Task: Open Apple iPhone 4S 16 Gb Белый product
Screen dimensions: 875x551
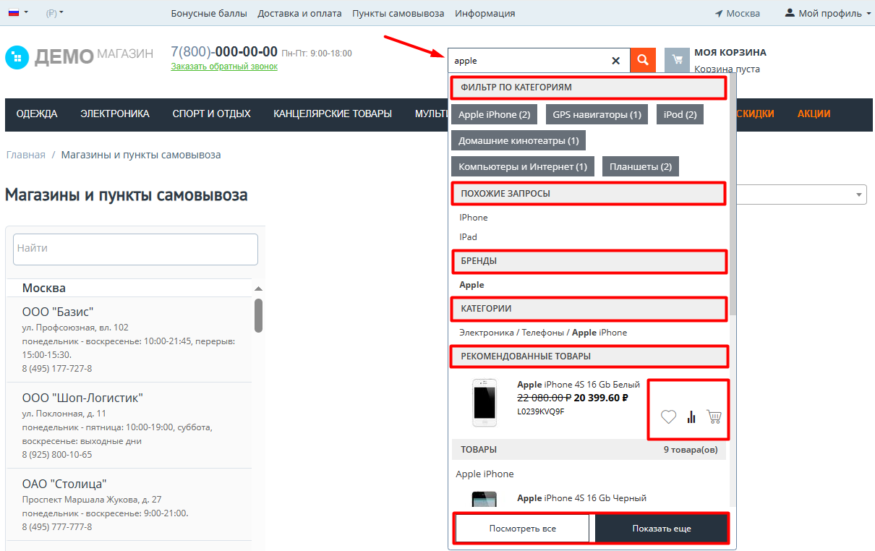Action: click(579, 385)
